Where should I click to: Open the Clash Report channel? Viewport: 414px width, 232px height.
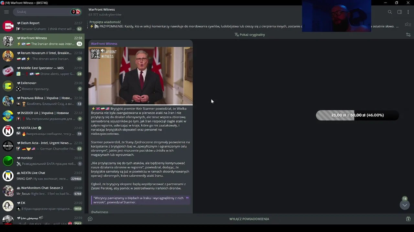coord(42,26)
